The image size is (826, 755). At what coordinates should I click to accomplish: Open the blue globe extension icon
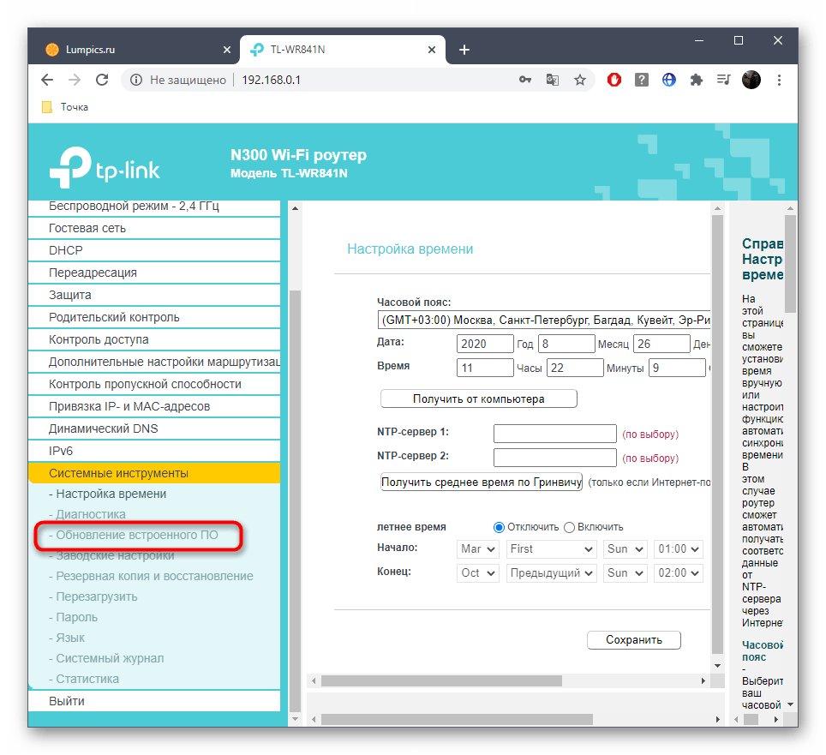[669, 80]
